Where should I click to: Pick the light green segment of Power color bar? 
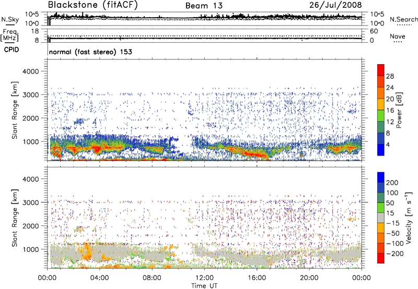coord(381,115)
